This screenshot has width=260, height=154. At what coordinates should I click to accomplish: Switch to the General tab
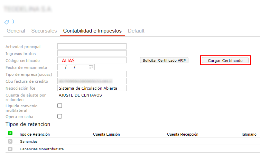(16, 31)
